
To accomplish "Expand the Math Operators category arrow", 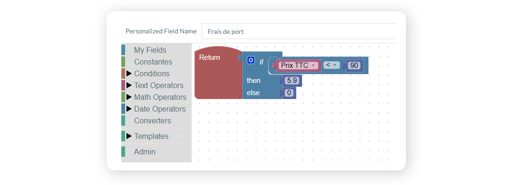I will click(x=129, y=97).
